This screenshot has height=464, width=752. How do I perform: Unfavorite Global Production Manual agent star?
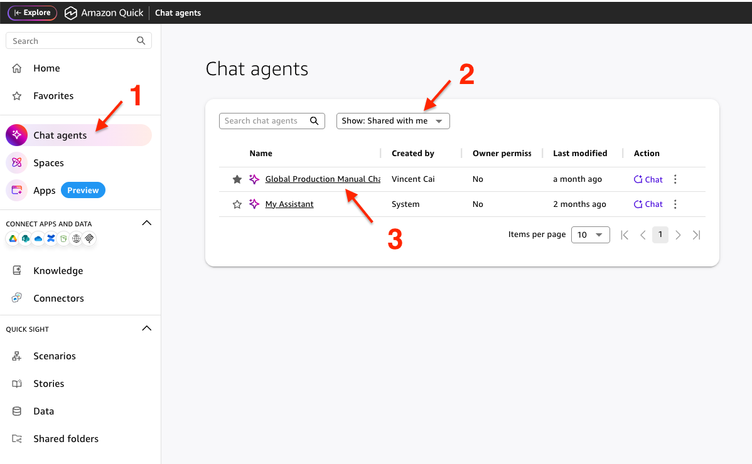coord(237,179)
